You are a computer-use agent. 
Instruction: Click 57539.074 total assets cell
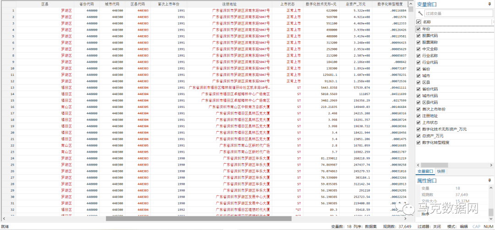point(355,87)
